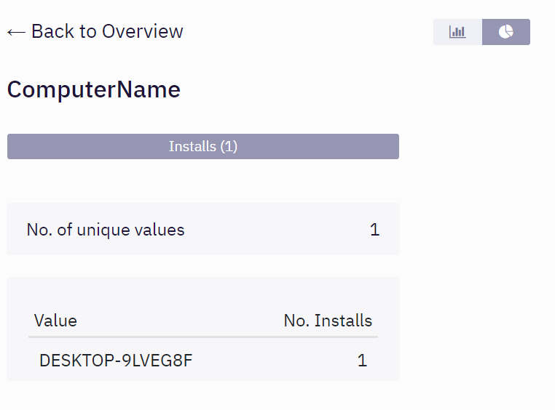Click the header divider line in values table
555x410 pixels.
(x=203, y=337)
